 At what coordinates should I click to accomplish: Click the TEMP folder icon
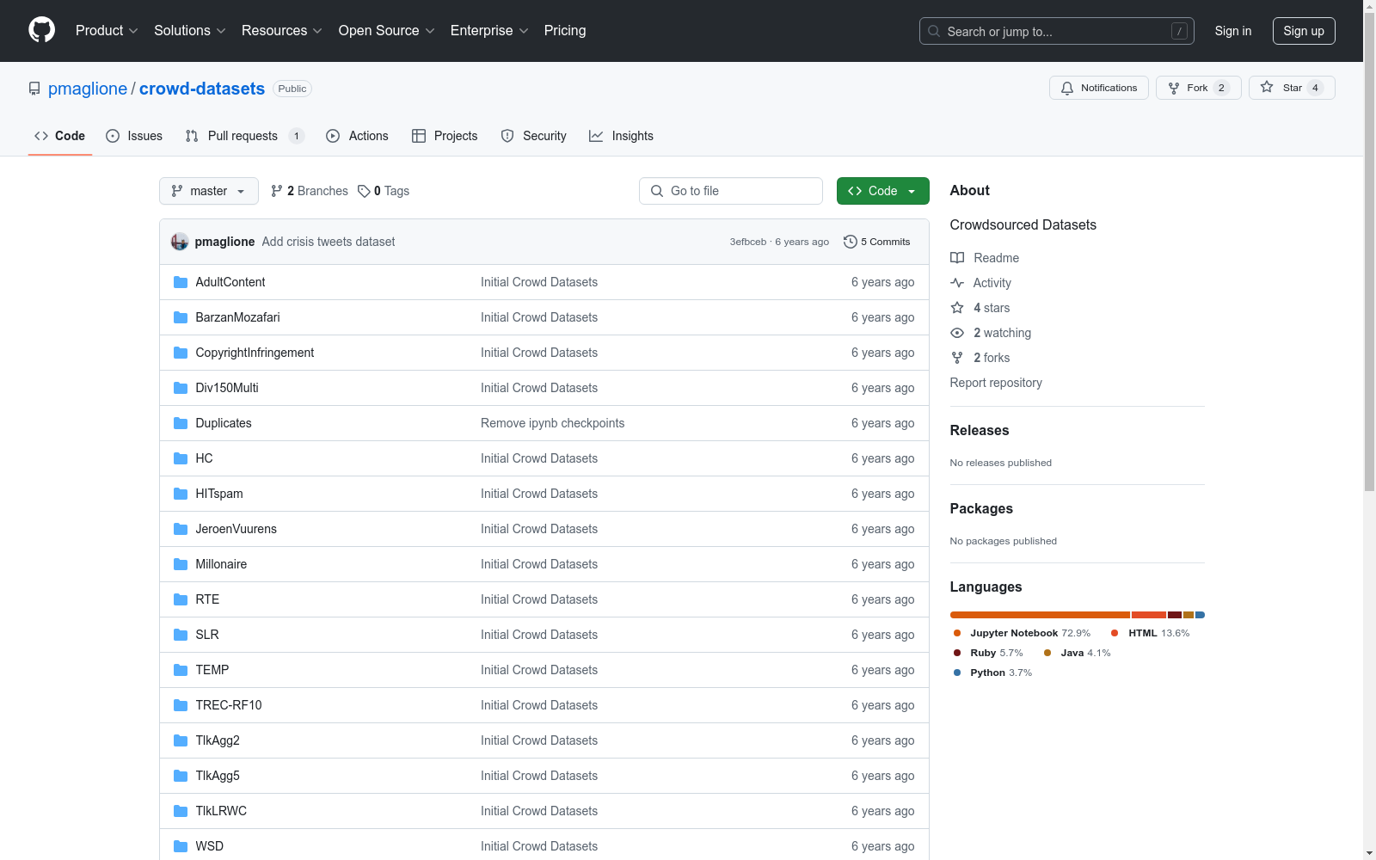pyautogui.click(x=181, y=670)
